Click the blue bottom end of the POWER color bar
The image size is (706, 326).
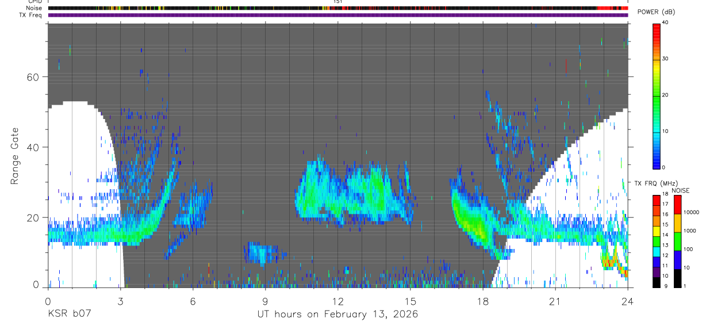tap(657, 163)
